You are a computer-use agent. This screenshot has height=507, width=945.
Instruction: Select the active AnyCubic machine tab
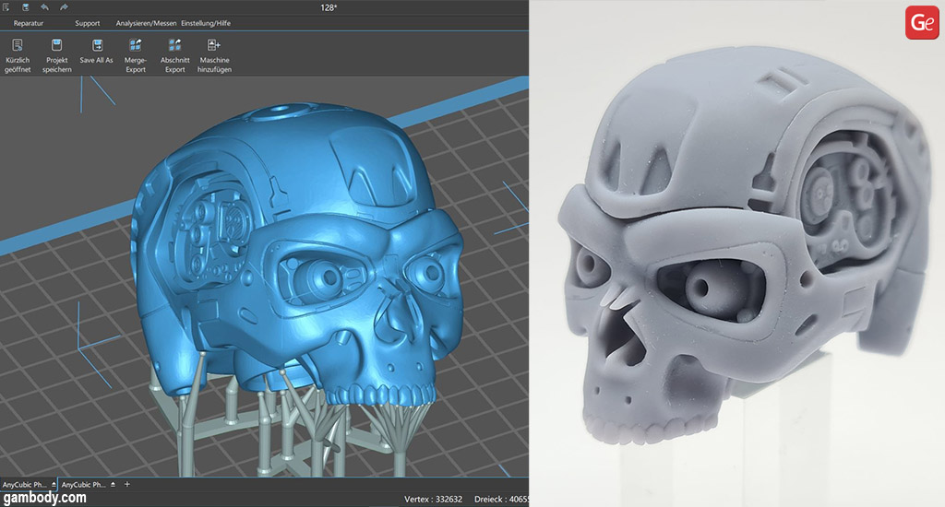(x=24, y=484)
